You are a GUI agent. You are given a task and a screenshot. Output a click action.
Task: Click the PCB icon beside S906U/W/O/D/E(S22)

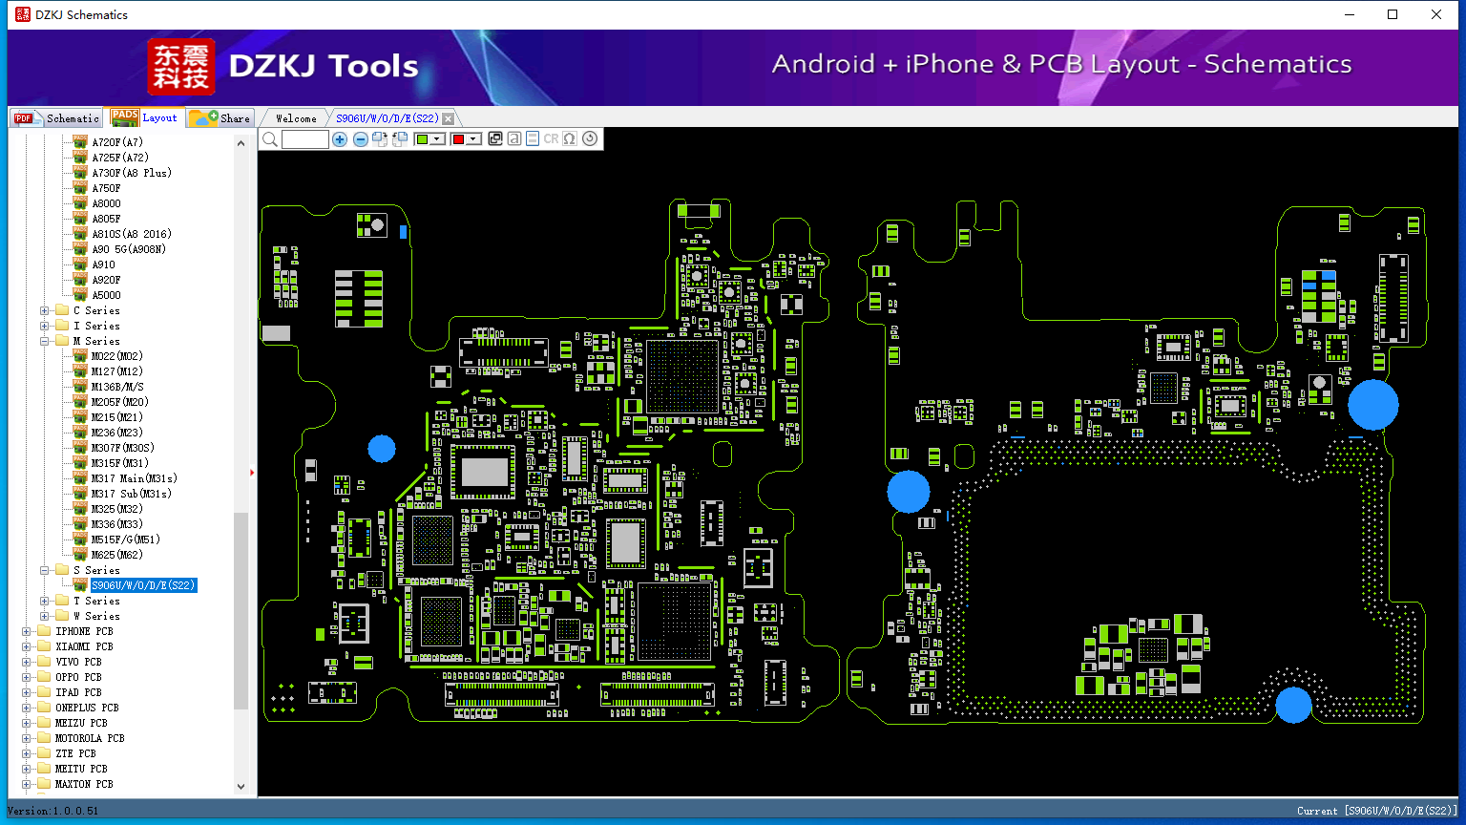(80, 585)
